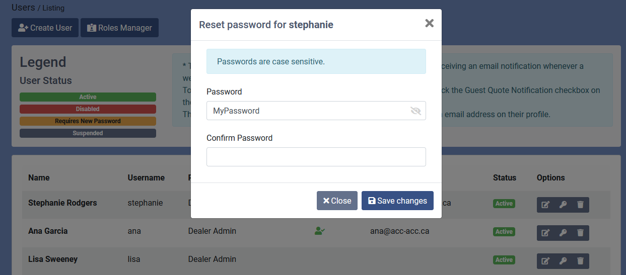The image size is (626, 275).
Task: Open password reset key for Ana Garcia
Action: point(563,233)
